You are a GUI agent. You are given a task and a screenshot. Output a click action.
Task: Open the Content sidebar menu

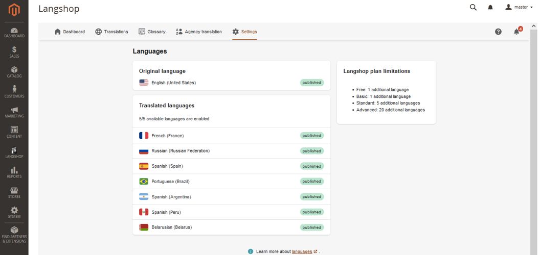pyautogui.click(x=14, y=132)
